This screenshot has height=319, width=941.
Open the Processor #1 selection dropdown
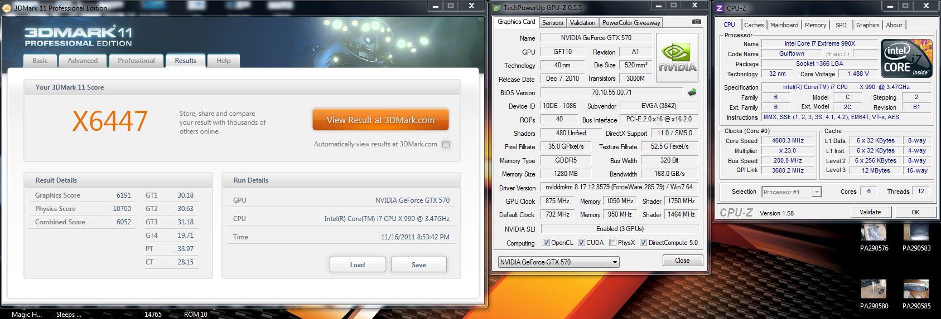[791, 192]
